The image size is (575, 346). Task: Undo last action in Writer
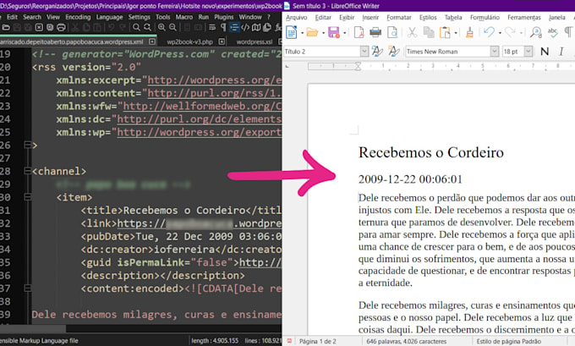tap(489, 32)
